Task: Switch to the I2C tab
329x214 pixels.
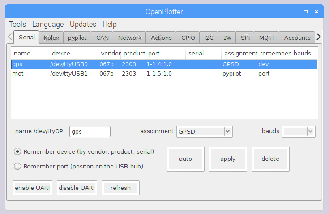Action: click(209, 38)
